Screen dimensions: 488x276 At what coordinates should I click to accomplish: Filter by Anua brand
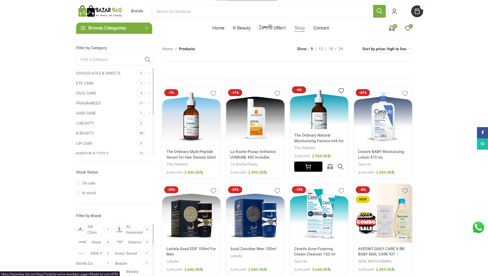coord(96,242)
